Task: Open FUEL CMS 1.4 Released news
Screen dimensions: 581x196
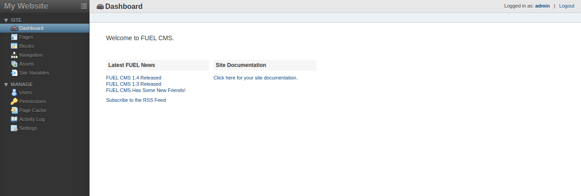Action: pos(133,78)
